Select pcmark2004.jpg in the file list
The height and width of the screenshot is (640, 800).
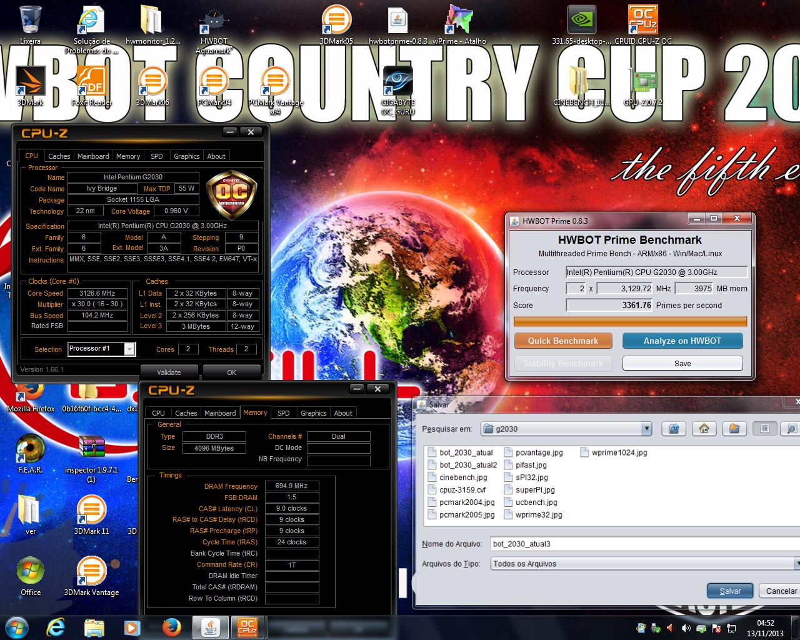461,502
